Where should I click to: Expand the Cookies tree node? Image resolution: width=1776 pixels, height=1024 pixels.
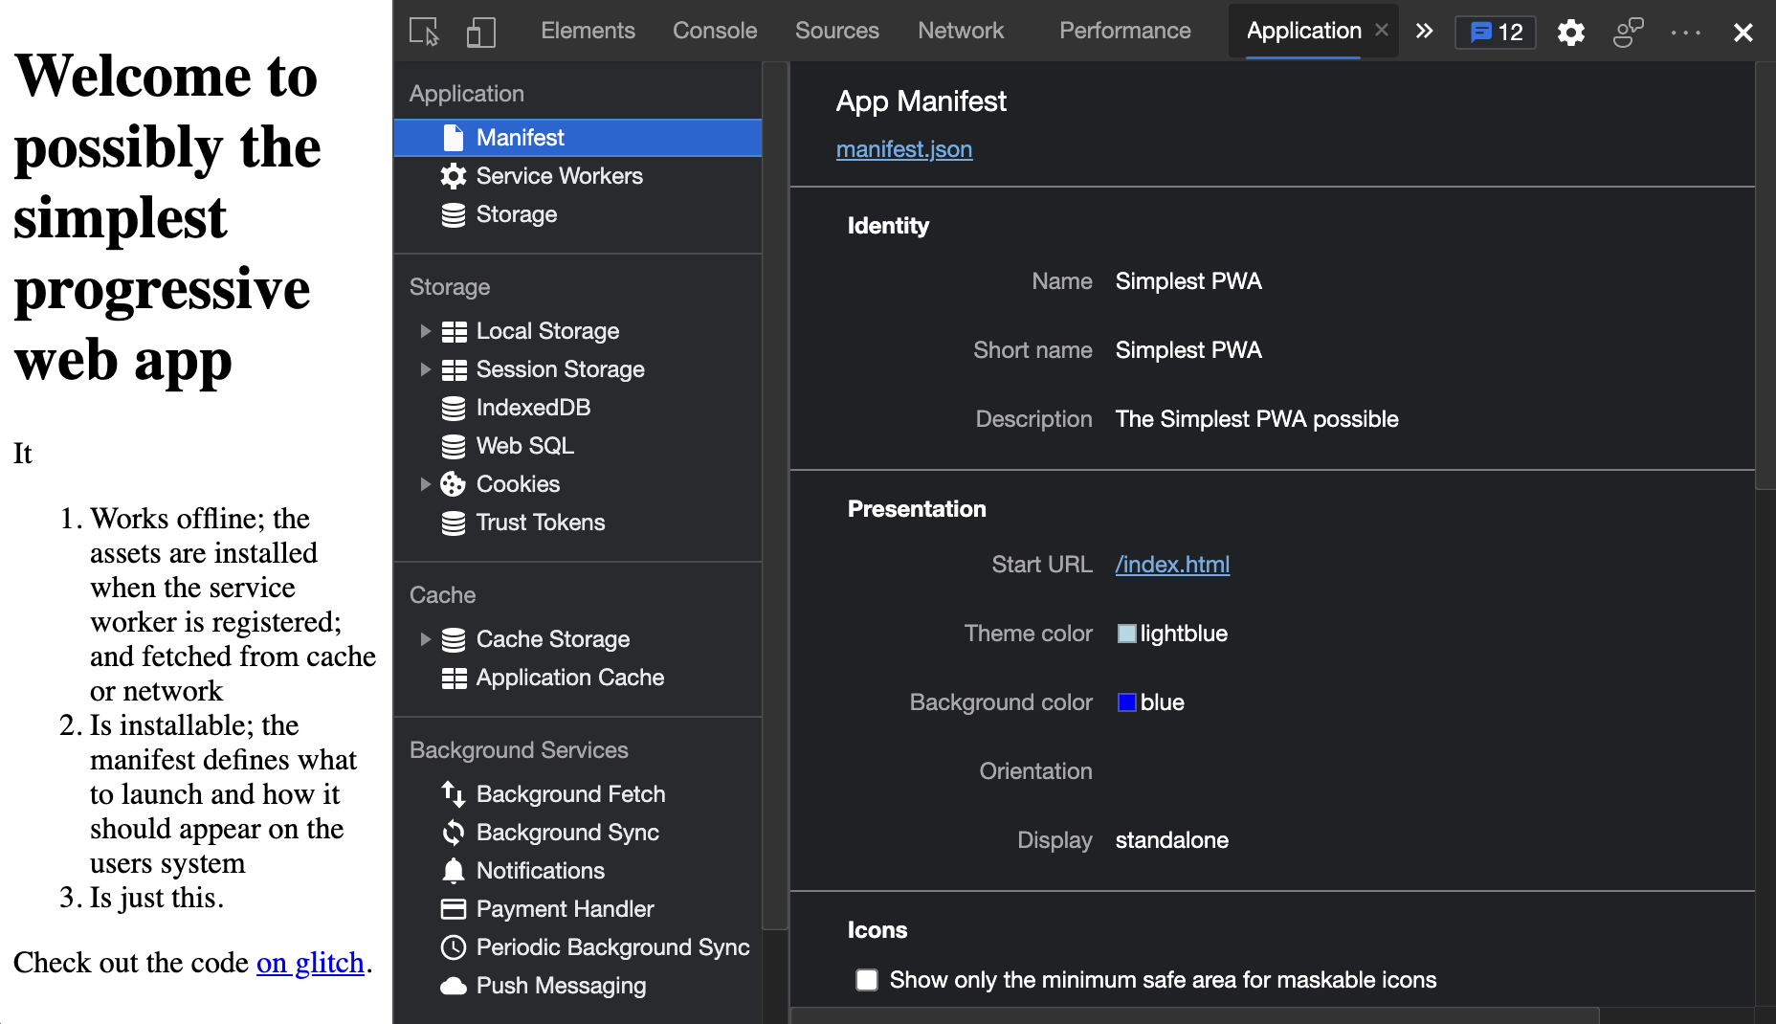tap(426, 484)
